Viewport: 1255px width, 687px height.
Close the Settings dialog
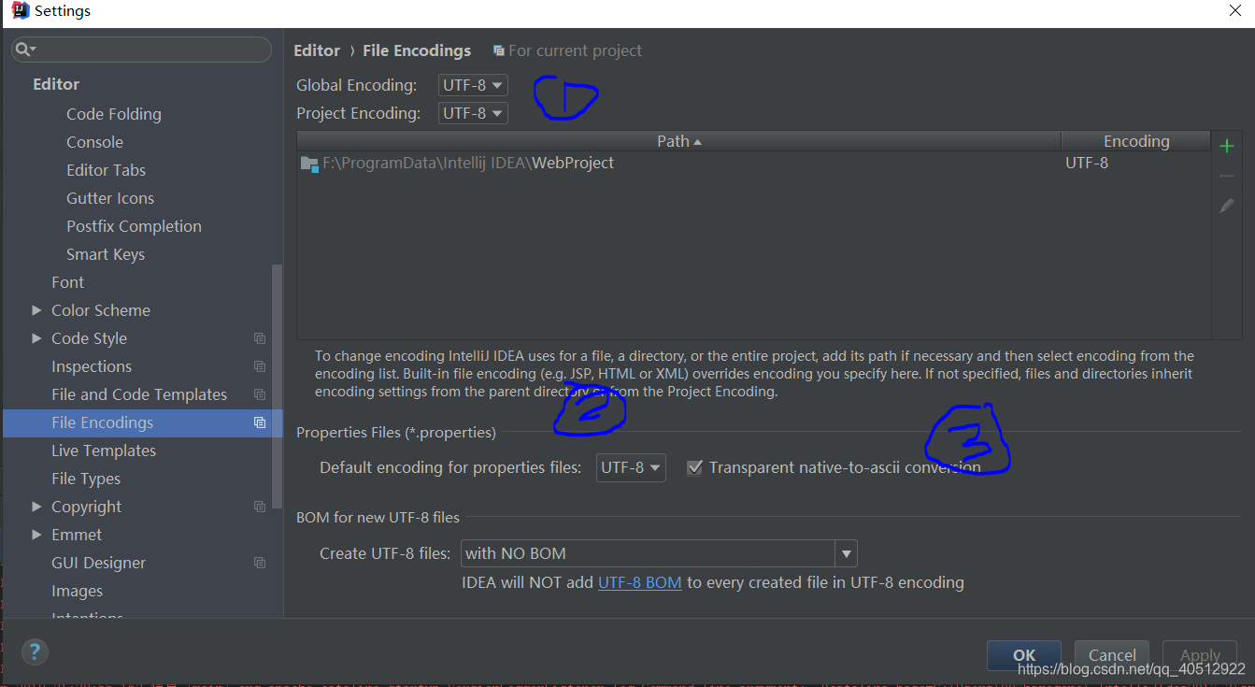[1234, 11]
